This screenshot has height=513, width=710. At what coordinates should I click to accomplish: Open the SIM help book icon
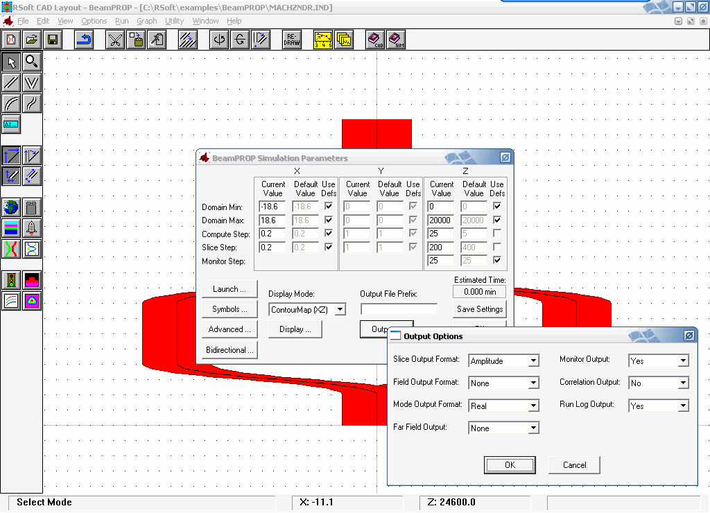point(396,40)
